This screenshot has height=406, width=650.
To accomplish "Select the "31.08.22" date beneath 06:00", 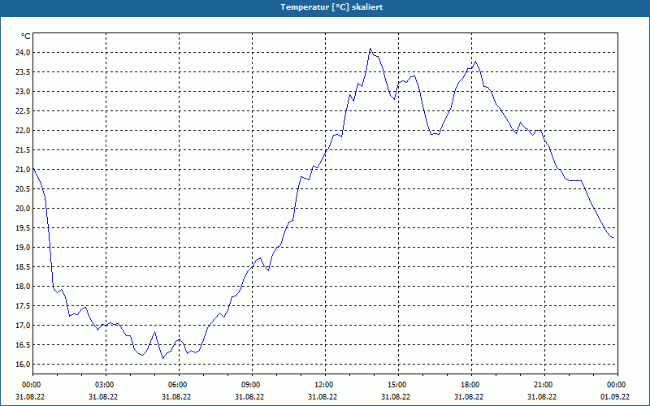I will tap(176, 397).
